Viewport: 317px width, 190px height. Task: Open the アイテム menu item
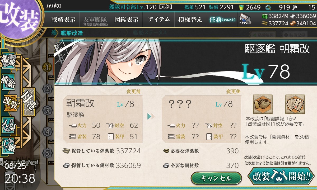[x=158, y=20]
